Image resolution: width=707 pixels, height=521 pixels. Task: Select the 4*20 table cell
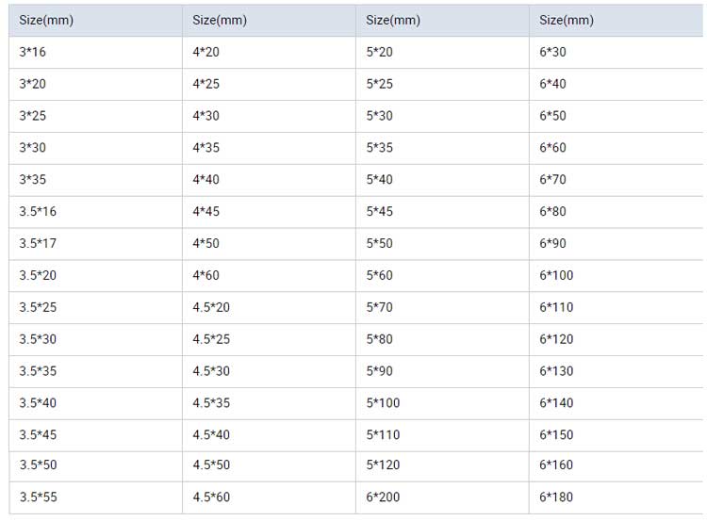click(206, 52)
